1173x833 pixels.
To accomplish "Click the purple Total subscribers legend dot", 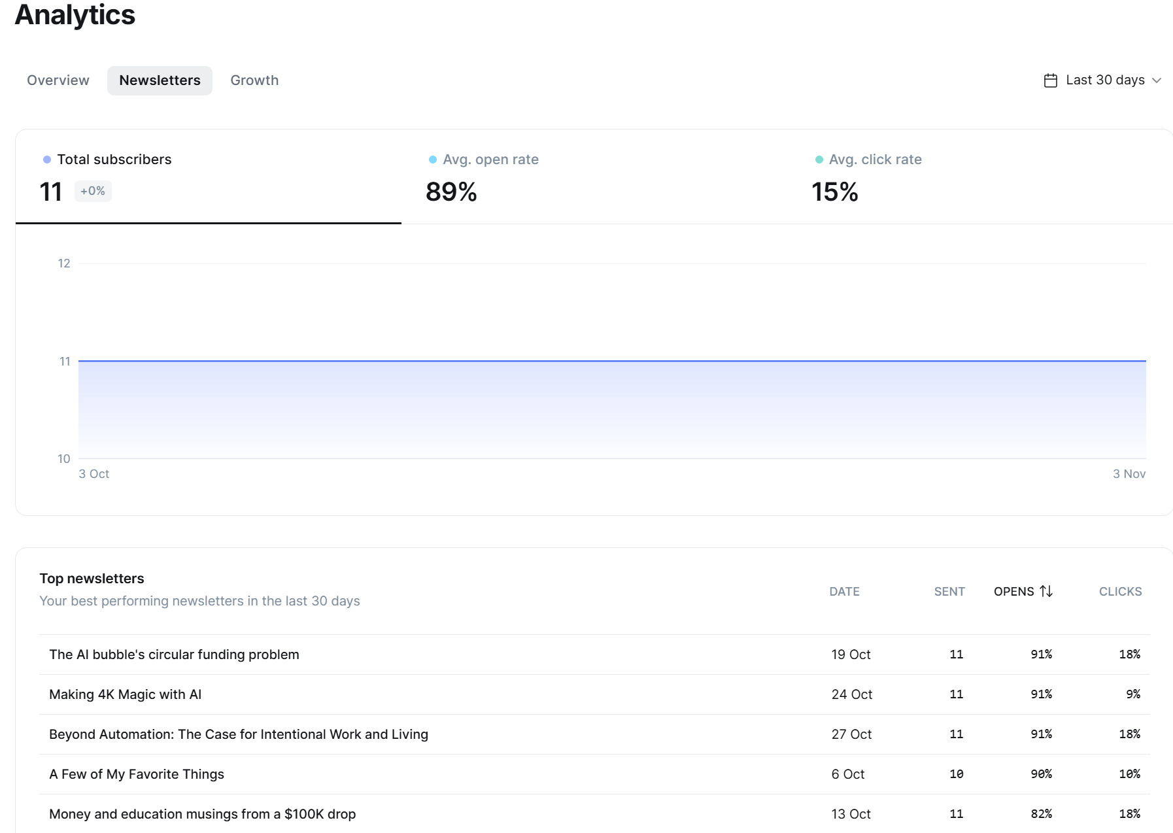I will (x=47, y=160).
